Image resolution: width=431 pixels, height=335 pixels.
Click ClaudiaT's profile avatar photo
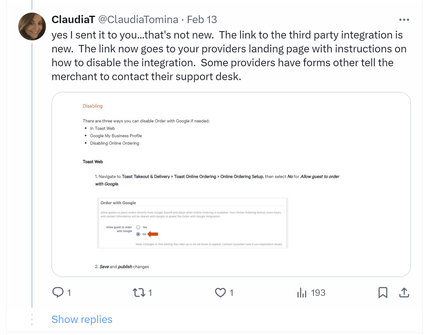click(x=32, y=27)
